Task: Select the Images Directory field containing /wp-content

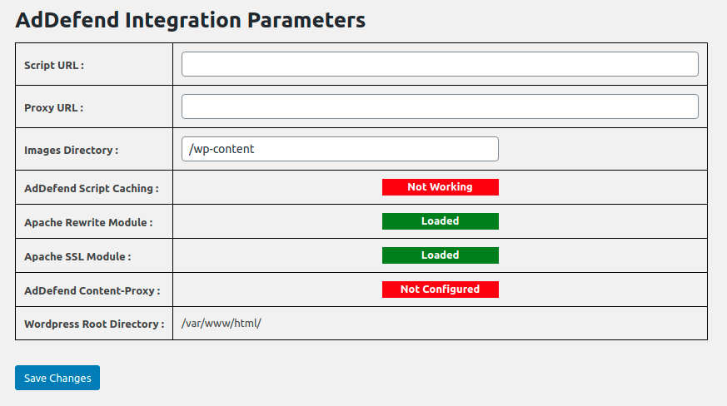Action: tap(340, 149)
